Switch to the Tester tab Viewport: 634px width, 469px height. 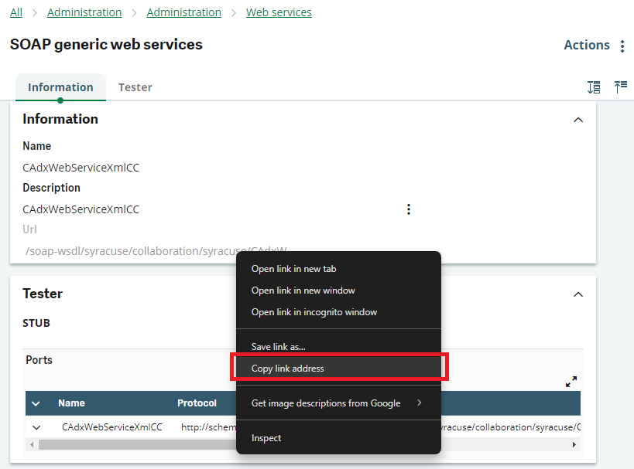pos(135,87)
